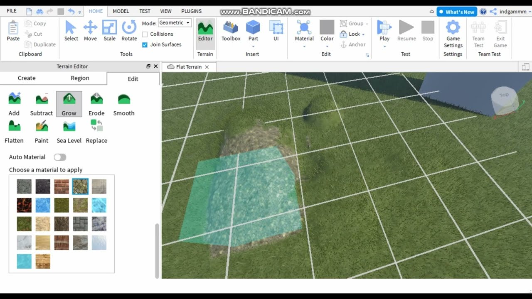Expand the Material dropdown arrow
Image resolution: width=532 pixels, height=299 pixels.
[304, 46]
